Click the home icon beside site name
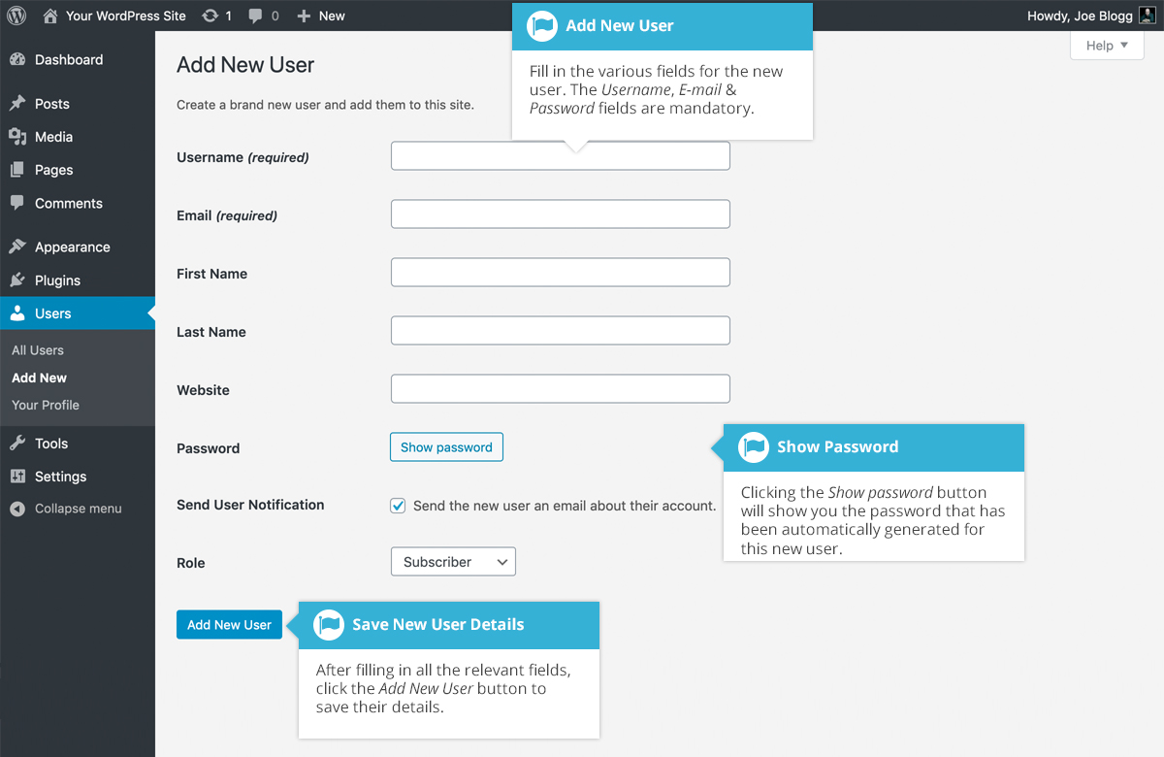This screenshot has height=757, width=1164. pyautogui.click(x=50, y=16)
